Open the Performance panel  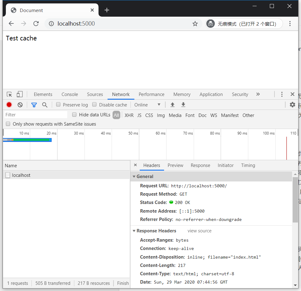coord(151,94)
